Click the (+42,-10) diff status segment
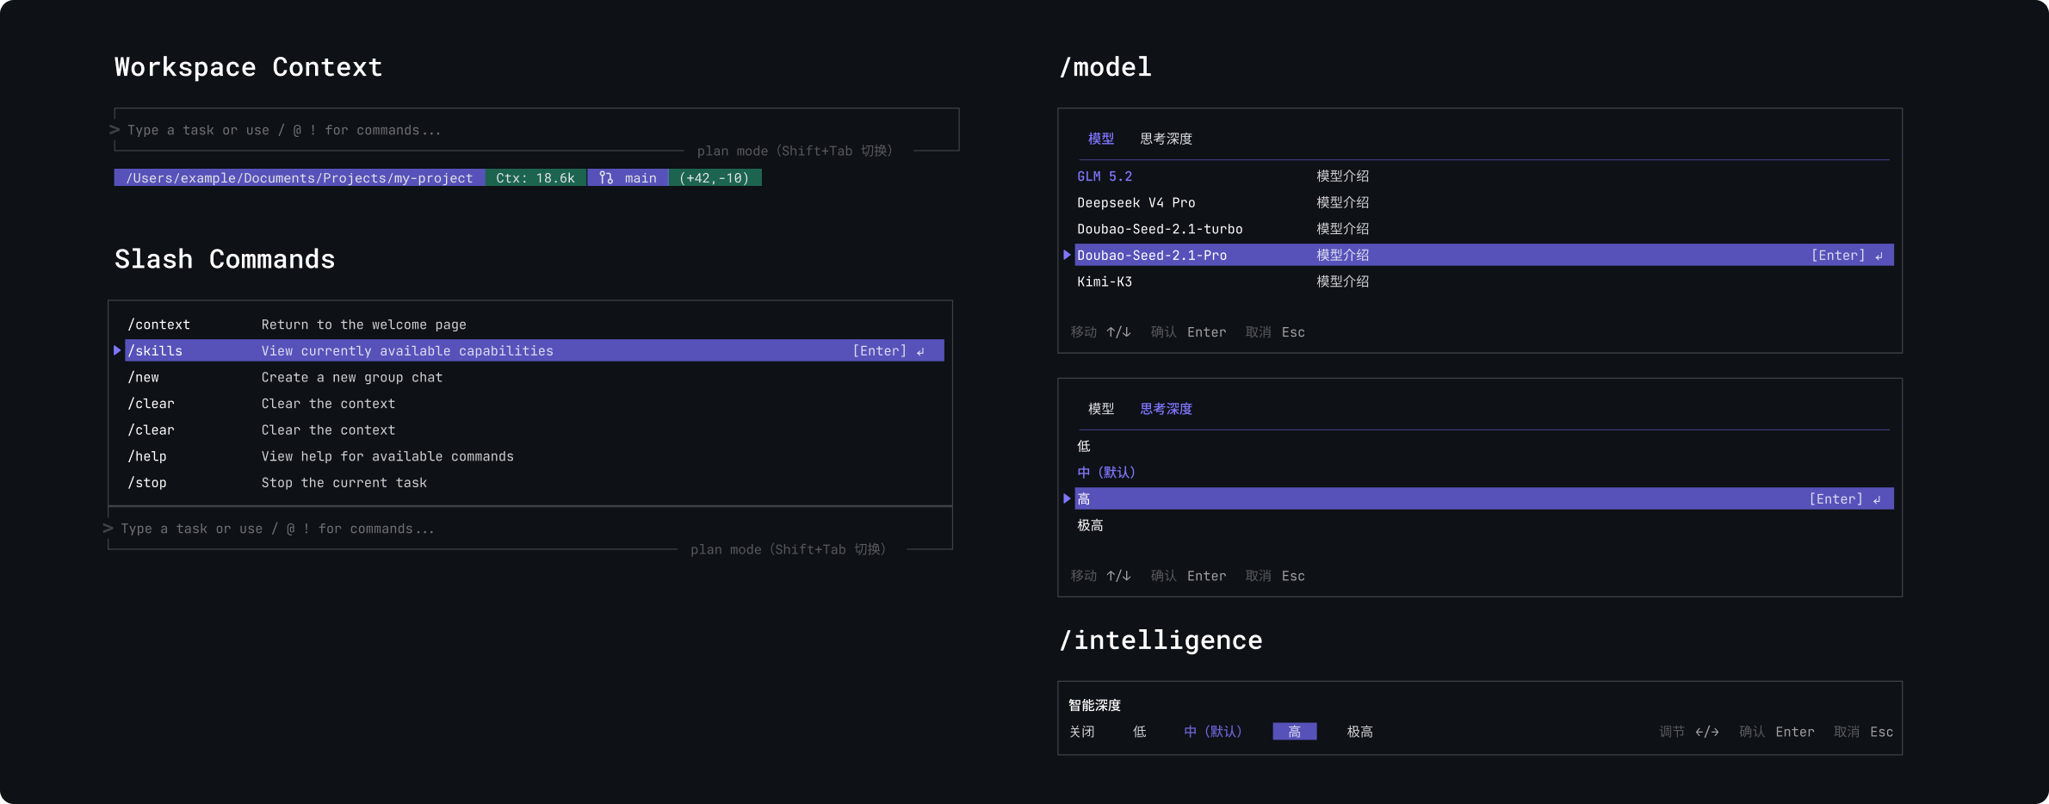This screenshot has height=804, width=2049. click(x=715, y=178)
